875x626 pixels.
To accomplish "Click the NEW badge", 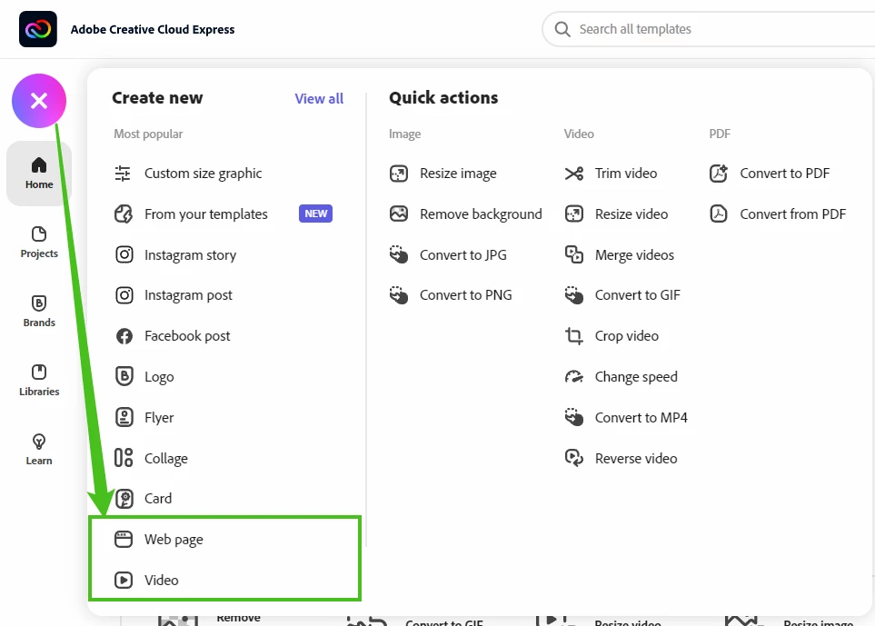I will (x=316, y=214).
